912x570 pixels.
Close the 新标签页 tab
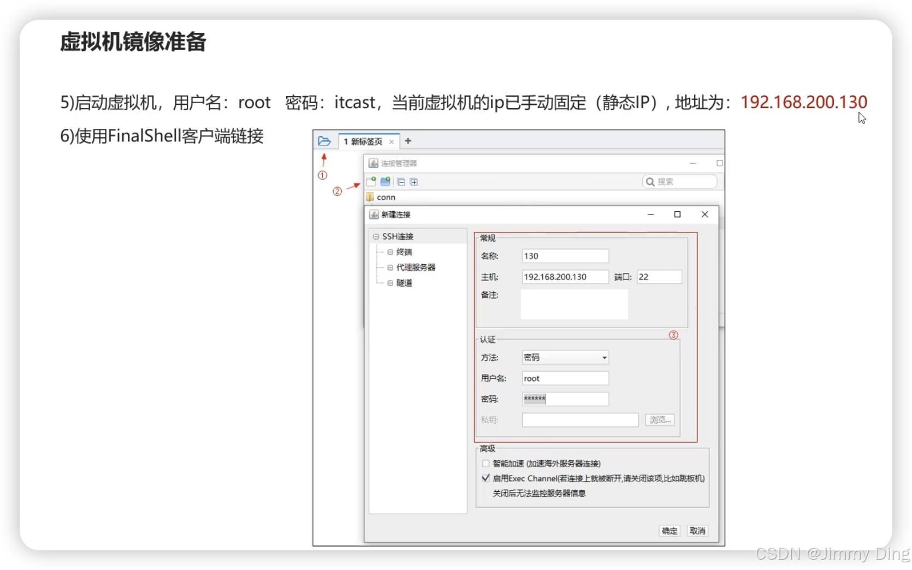tap(392, 142)
